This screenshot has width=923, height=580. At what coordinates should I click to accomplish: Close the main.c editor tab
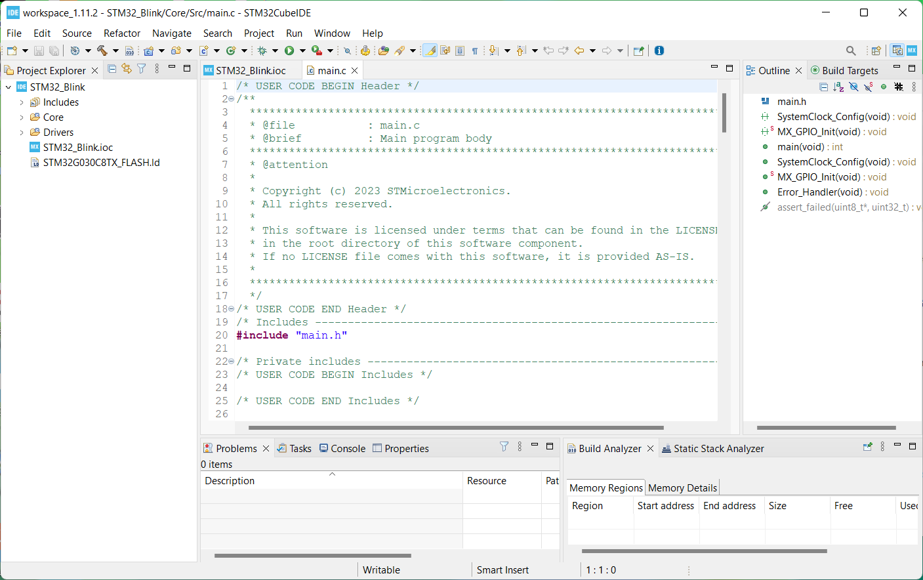click(355, 71)
